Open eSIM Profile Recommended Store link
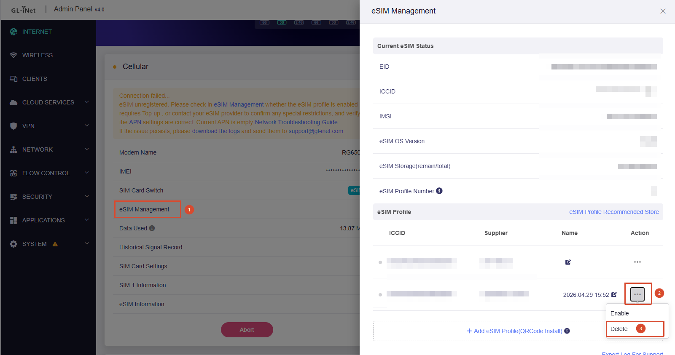 pos(614,212)
